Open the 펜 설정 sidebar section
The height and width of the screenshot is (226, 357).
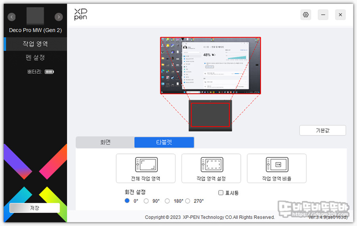pos(35,57)
